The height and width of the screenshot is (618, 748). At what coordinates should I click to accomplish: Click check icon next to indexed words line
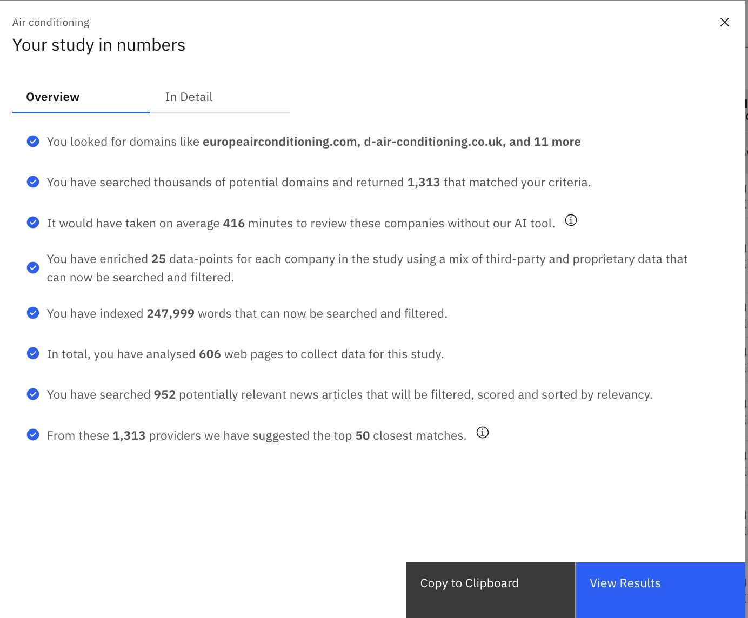tap(33, 313)
